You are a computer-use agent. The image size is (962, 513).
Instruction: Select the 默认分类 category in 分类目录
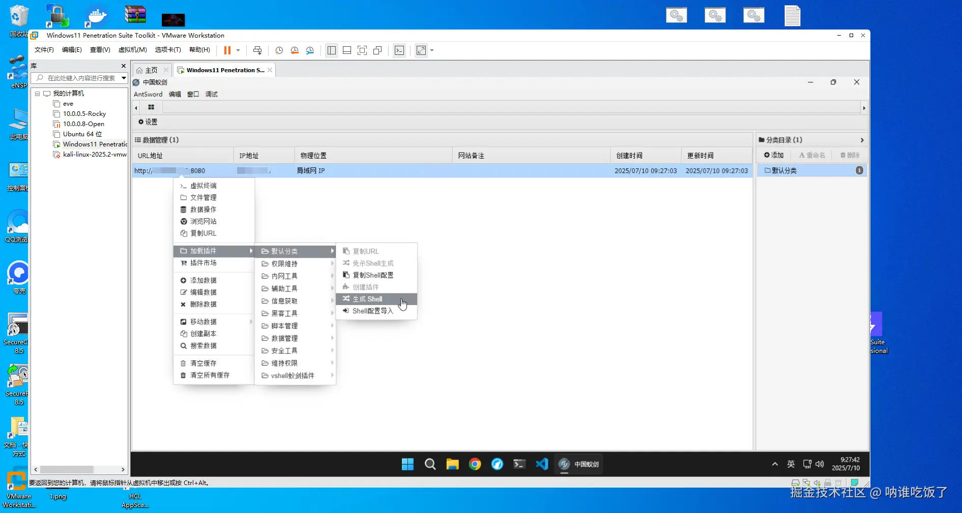click(x=812, y=170)
